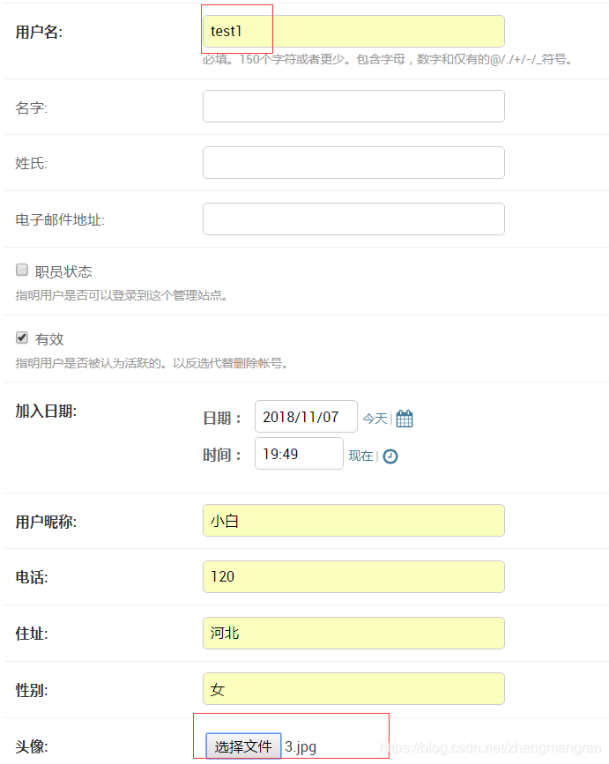Click the 用户名 field containing test1
Viewport: 609px width, 764px height.
(353, 31)
